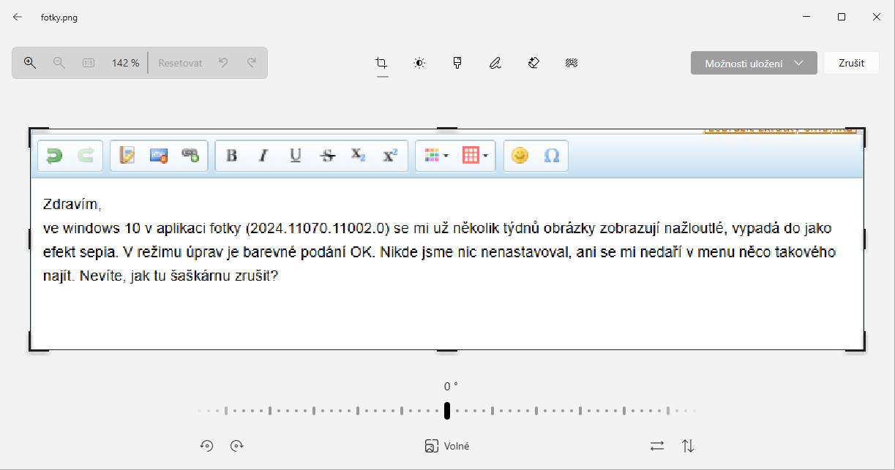Flip the image horizontally
The width and height of the screenshot is (895, 470).
point(657,446)
